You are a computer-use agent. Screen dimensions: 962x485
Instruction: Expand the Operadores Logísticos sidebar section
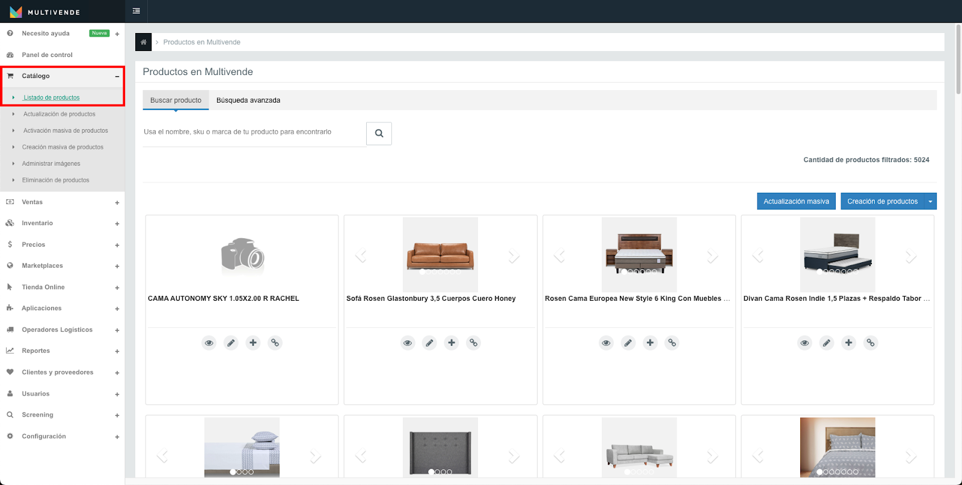coord(117,331)
